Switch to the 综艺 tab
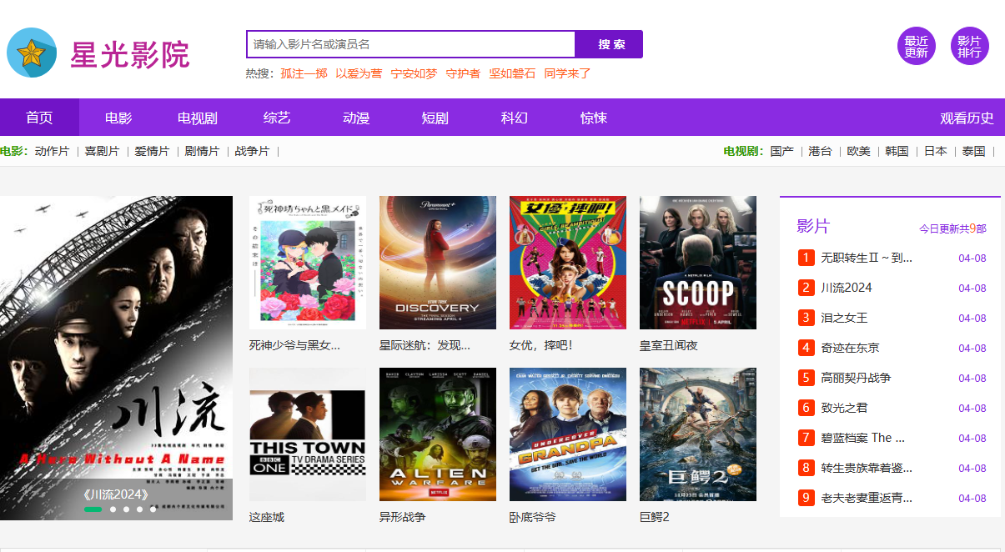Image resolution: width=1005 pixels, height=552 pixels. pos(277,118)
